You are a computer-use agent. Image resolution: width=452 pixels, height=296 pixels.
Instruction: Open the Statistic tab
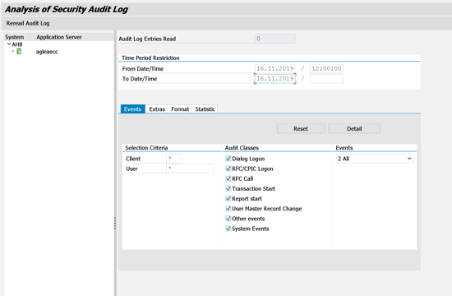point(205,109)
